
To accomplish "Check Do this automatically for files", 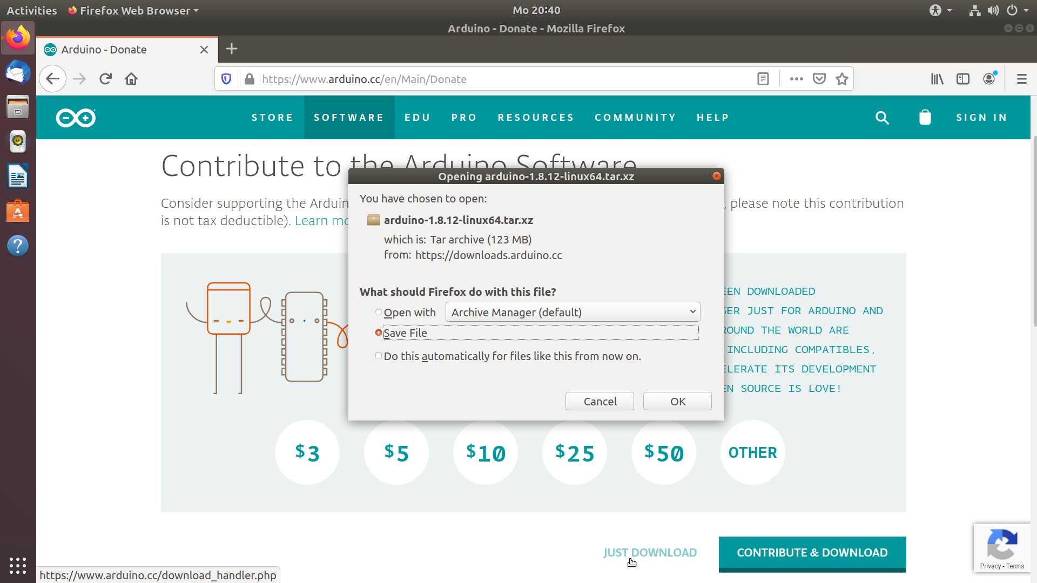I will (379, 356).
